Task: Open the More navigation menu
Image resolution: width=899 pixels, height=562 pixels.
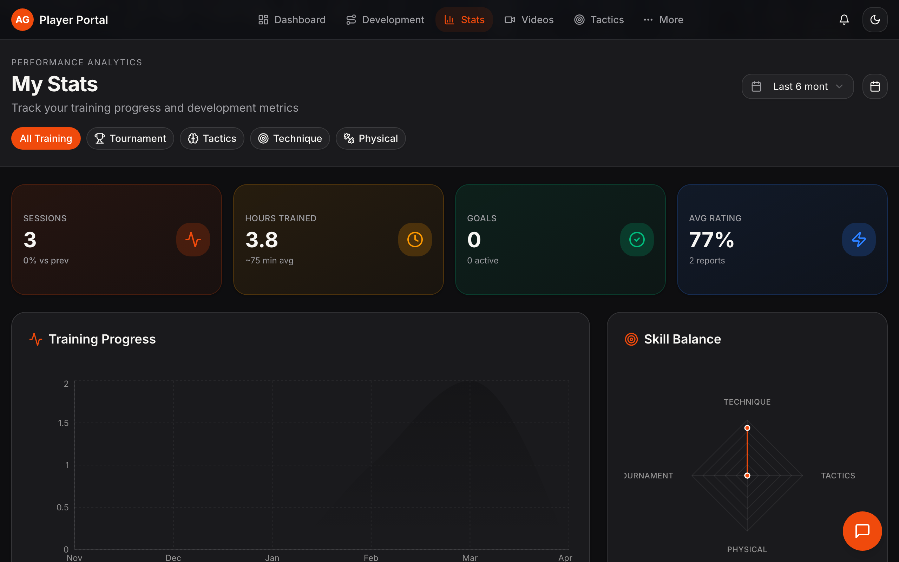Action: (663, 20)
